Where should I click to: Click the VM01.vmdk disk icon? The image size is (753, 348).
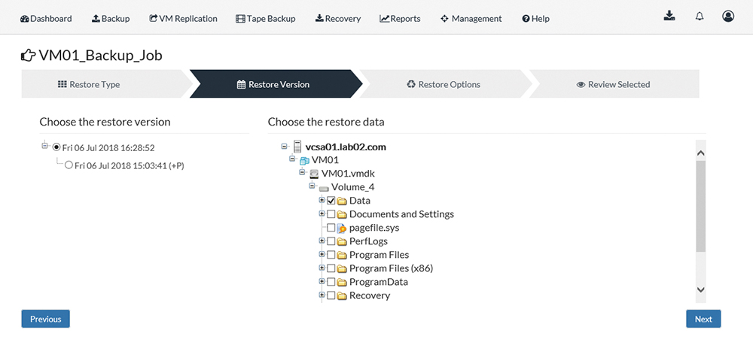tap(314, 174)
